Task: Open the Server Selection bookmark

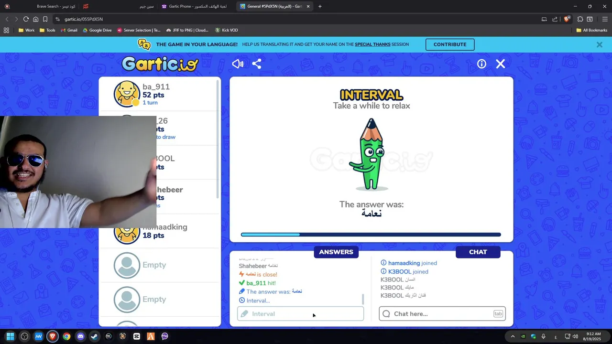Action: (x=139, y=30)
